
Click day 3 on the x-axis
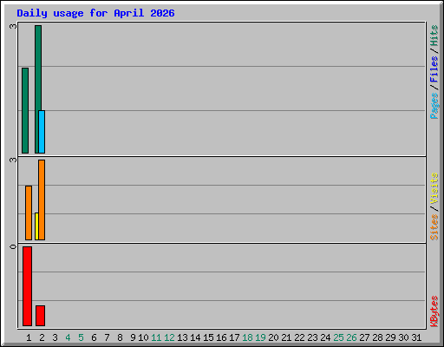coord(55,337)
